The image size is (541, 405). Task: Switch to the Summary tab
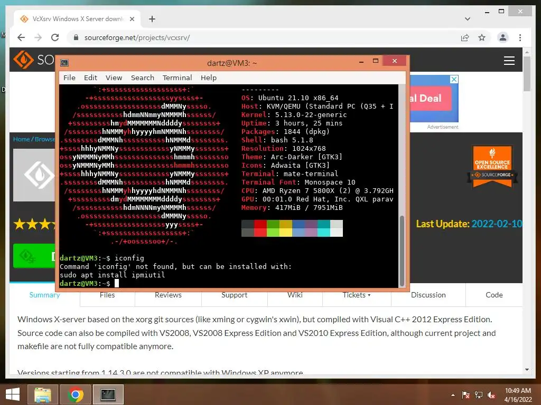[x=44, y=295]
